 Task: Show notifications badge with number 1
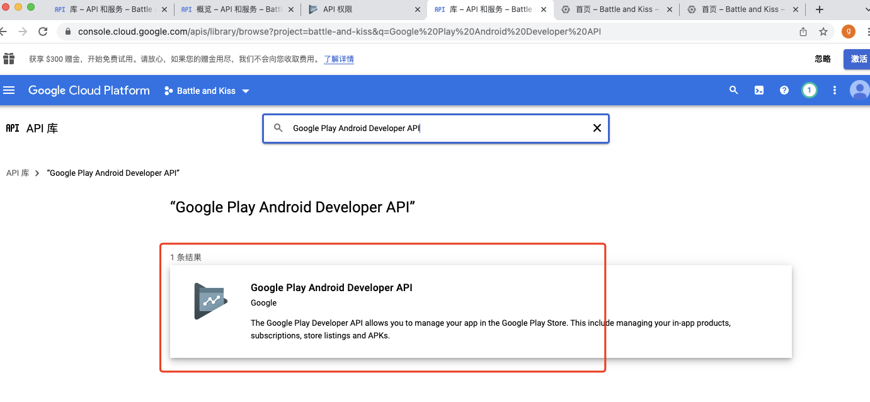tap(809, 90)
